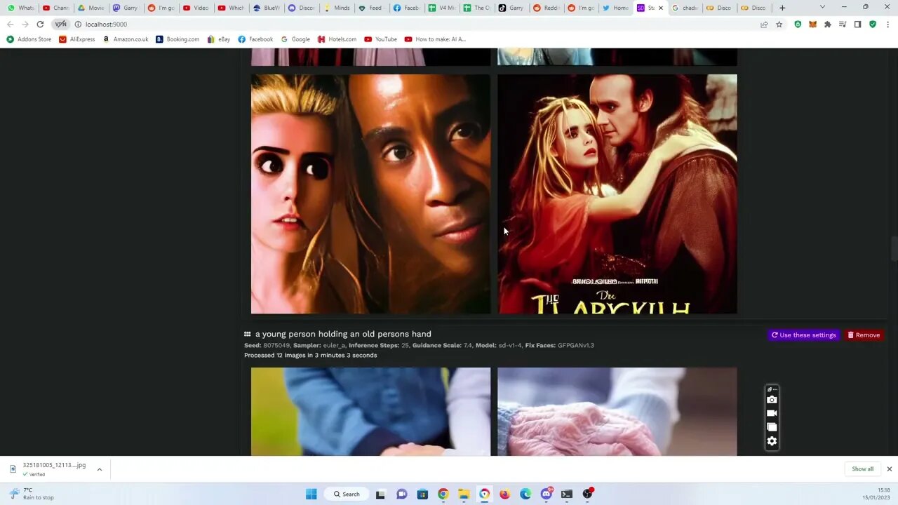Open the Addons Store bookmark
The height and width of the screenshot is (505, 898).
pos(29,39)
